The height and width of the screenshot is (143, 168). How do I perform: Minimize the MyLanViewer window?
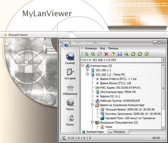[155, 42]
